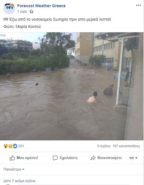Click the thumbs-up icon beside Μου αρέσει
144x185 pixels.
tap(12, 158)
